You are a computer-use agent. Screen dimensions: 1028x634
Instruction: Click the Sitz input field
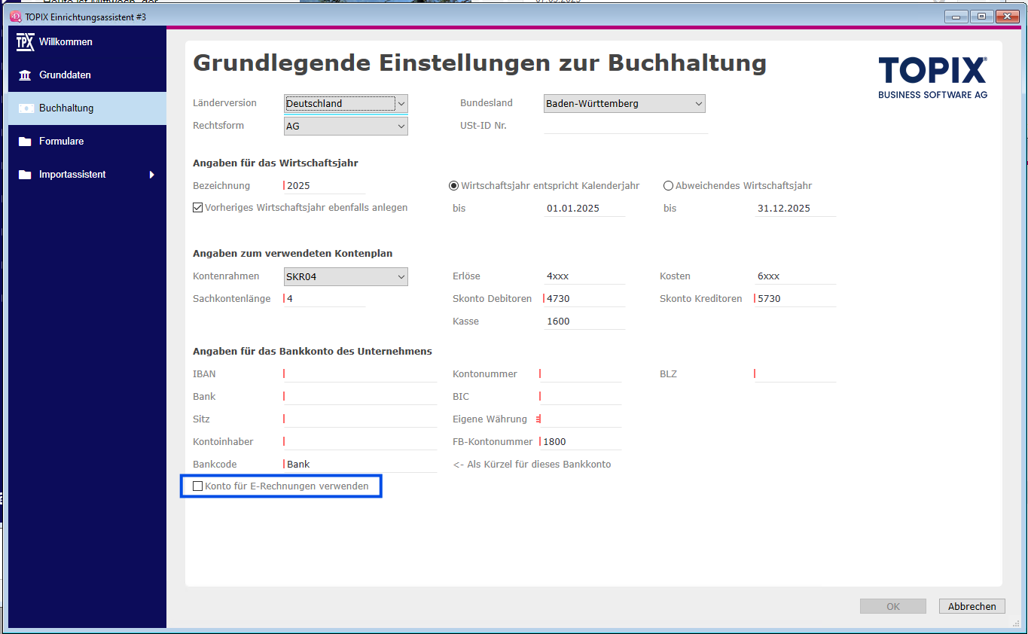tap(360, 419)
